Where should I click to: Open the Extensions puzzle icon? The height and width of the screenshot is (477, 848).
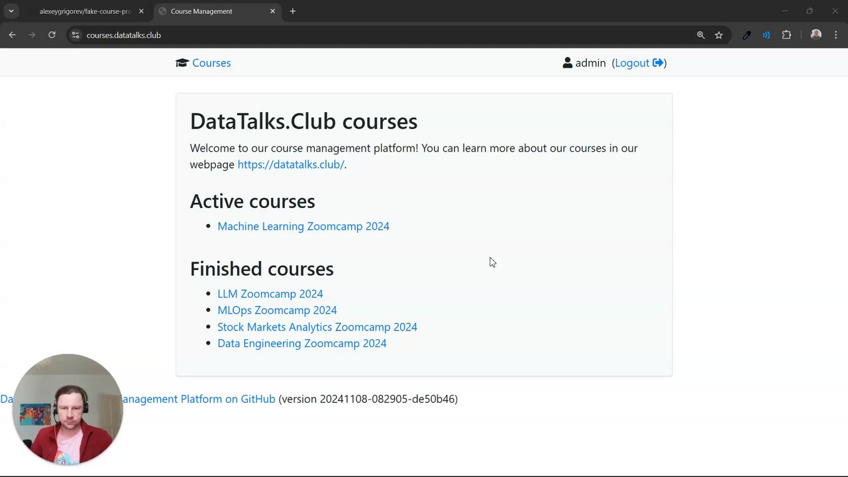(786, 35)
